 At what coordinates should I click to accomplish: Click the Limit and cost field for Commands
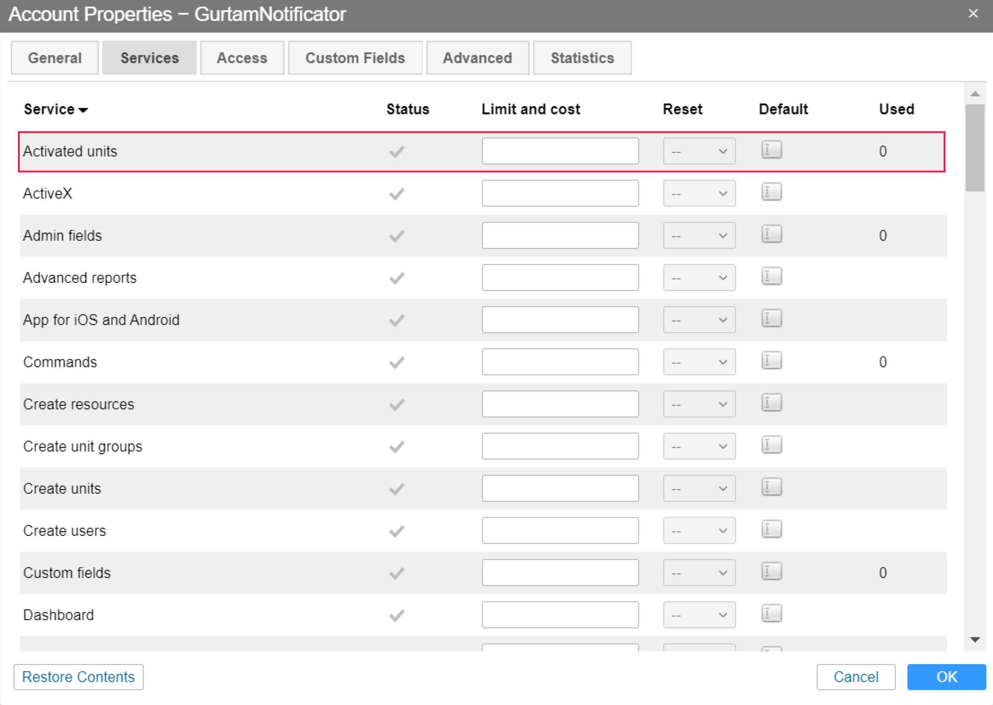pyautogui.click(x=560, y=361)
